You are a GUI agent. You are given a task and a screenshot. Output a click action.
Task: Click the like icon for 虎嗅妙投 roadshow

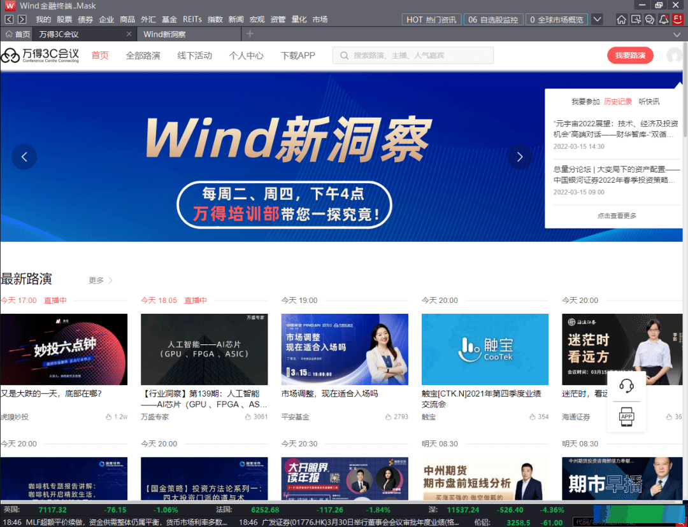point(108,417)
